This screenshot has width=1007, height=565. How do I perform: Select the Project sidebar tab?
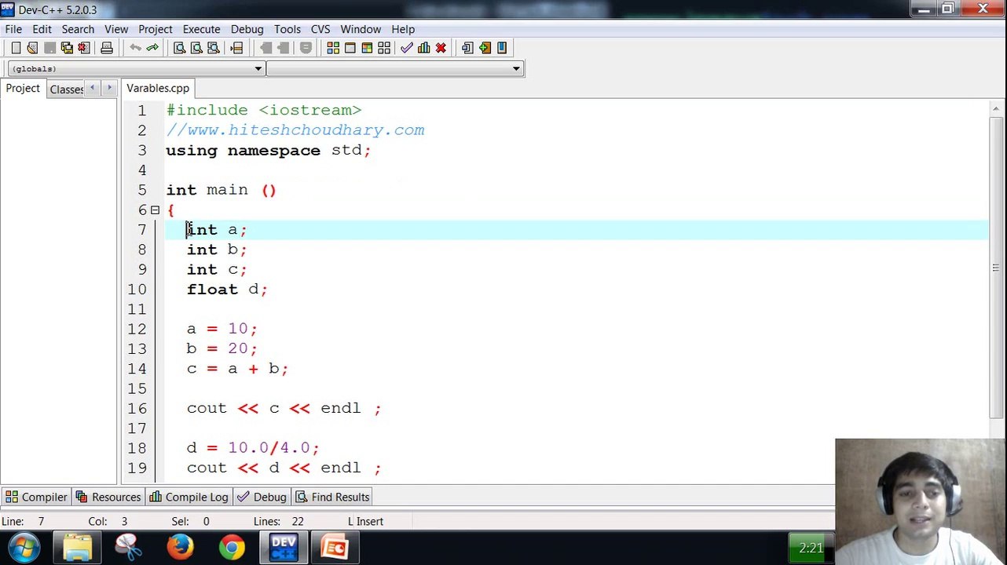pos(23,88)
